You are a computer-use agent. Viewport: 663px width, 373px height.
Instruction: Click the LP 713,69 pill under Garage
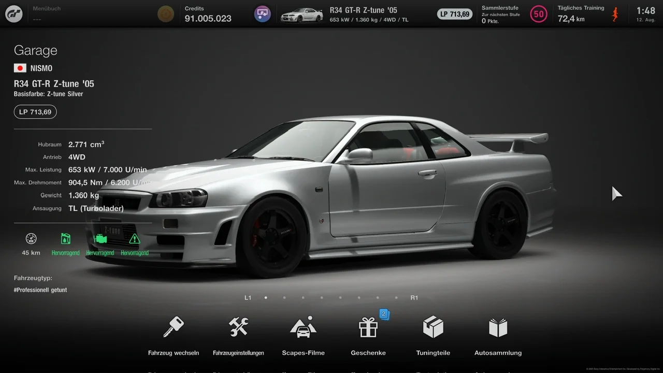click(35, 112)
